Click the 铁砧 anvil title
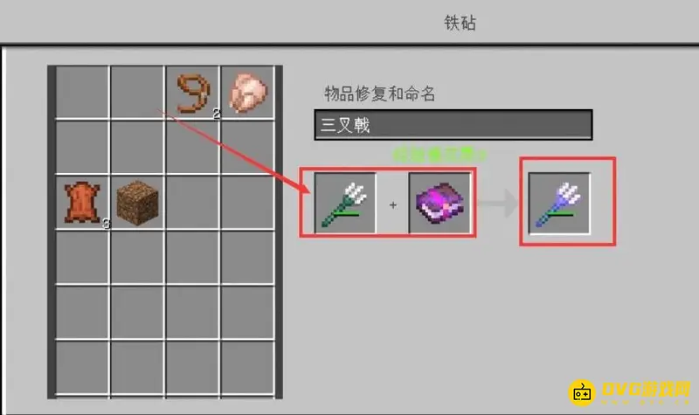The width and height of the screenshot is (699, 415). (x=460, y=23)
